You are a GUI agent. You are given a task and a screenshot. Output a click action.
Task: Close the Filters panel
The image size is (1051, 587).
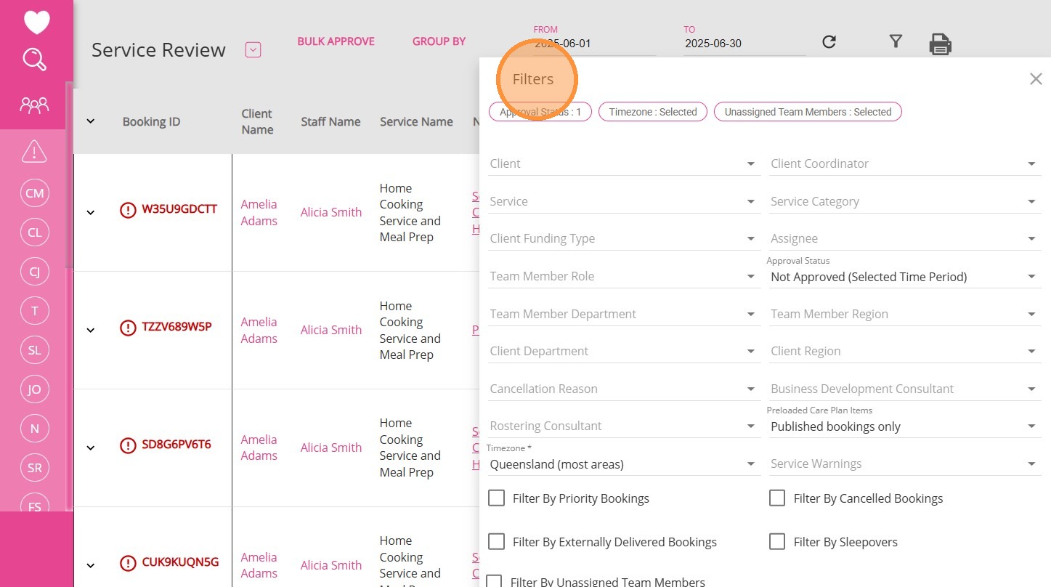coord(1036,79)
